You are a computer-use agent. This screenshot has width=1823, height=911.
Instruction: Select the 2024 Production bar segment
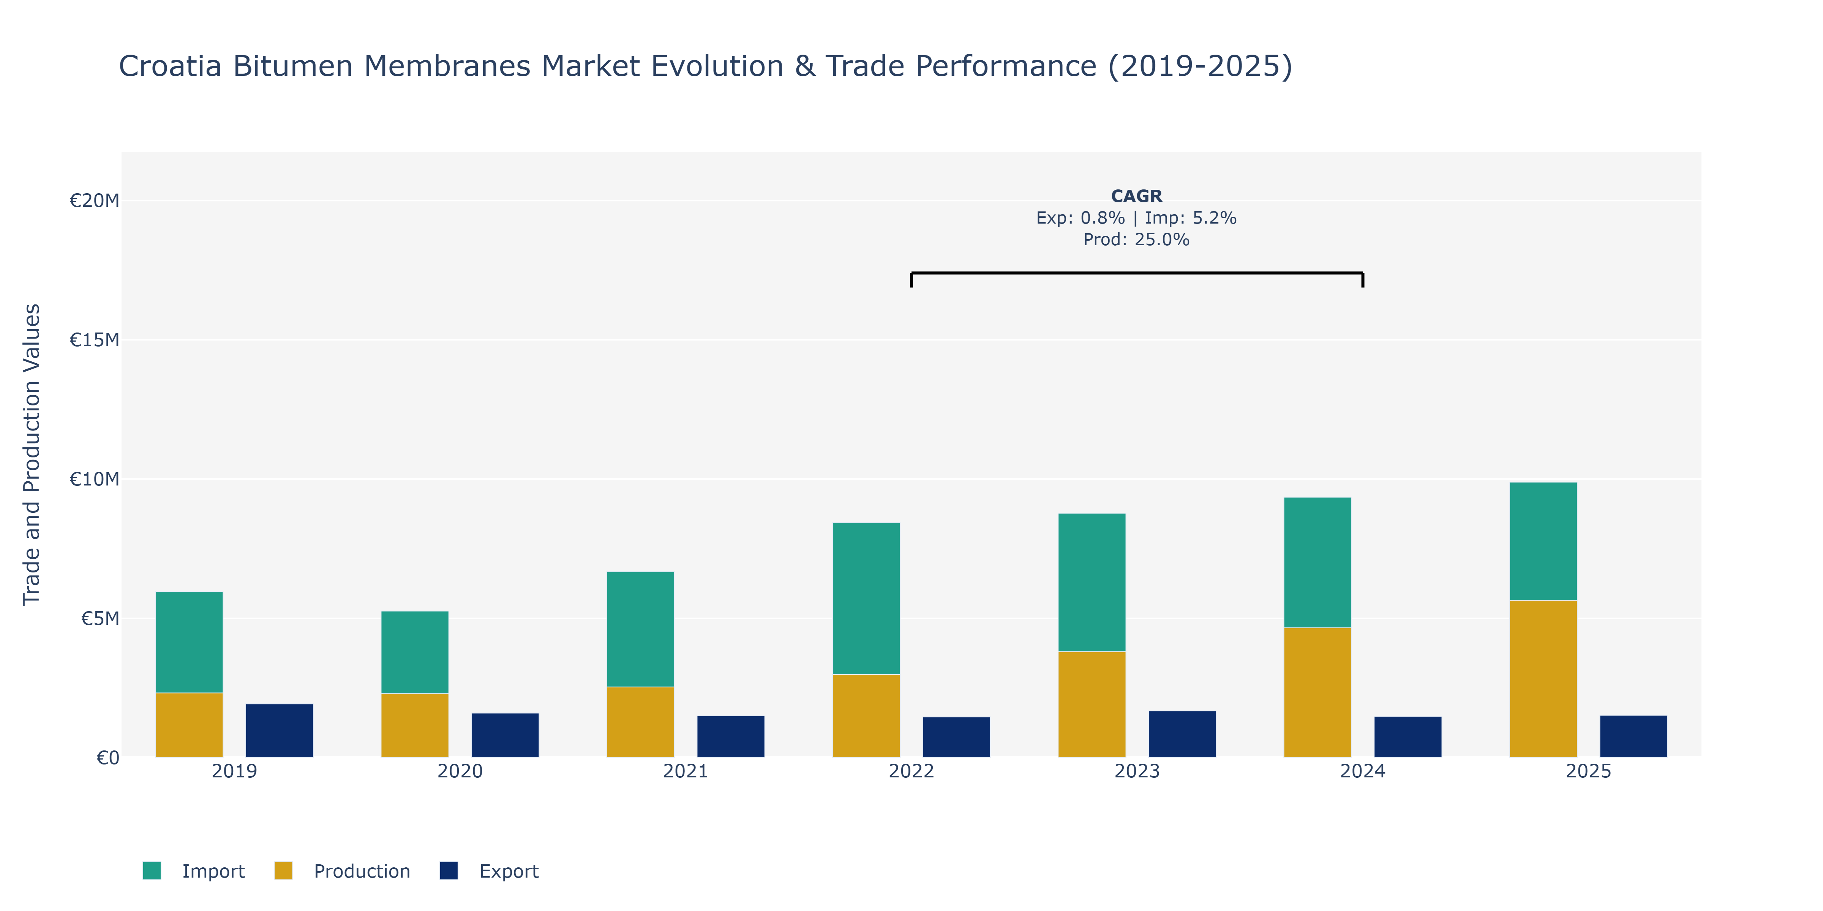pos(1318,692)
